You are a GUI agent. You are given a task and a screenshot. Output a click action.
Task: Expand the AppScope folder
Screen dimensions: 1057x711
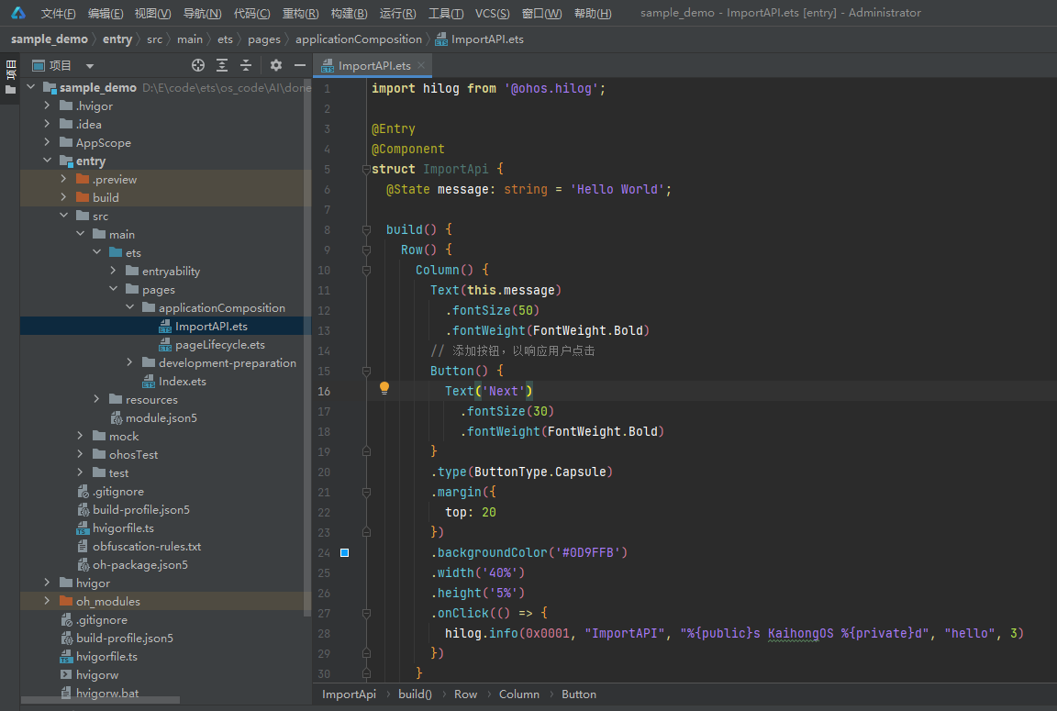tap(47, 142)
